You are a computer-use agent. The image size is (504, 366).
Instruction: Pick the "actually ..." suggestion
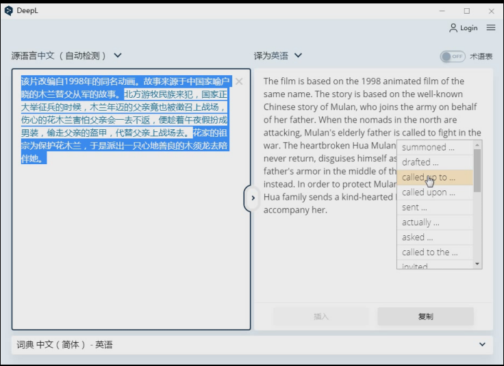(435, 222)
